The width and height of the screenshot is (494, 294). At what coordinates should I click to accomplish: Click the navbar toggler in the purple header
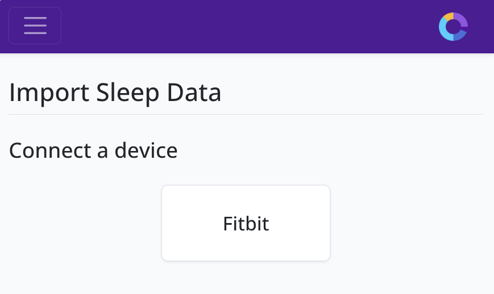35,26
